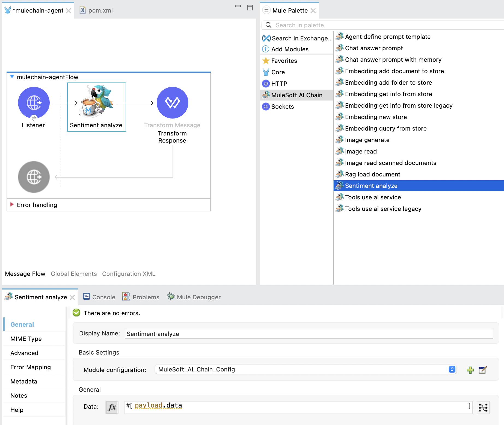The height and width of the screenshot is (425, 504).
Task: Select Notes properties section
Action: coord(35,396)
